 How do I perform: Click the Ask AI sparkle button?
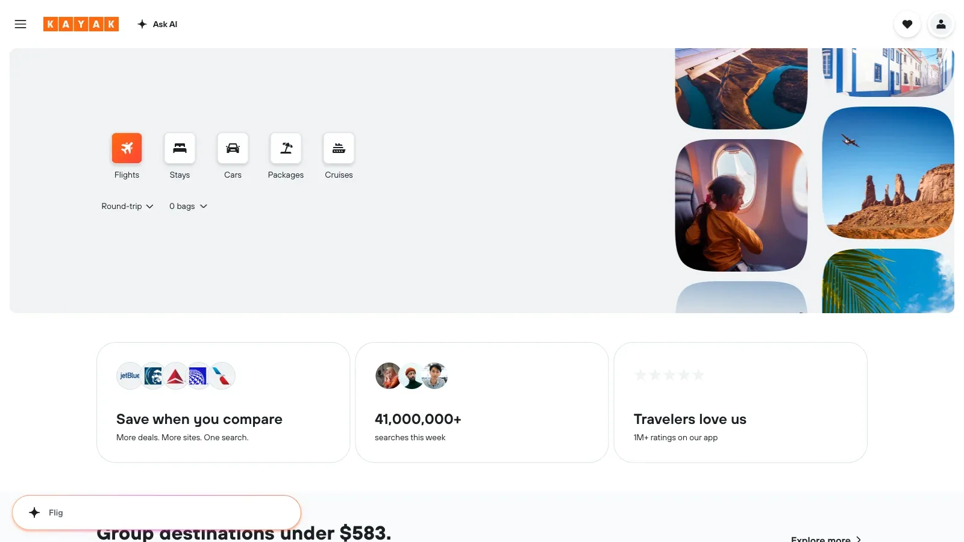tap(157, 24)
